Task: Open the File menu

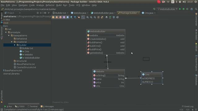Action: tap(2, 5)
